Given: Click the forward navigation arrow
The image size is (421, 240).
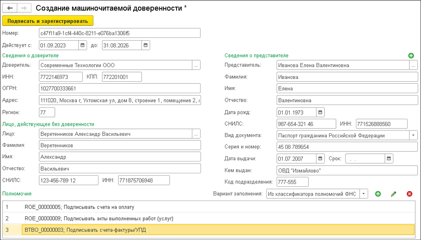Looking at the screenshot, I should (x=23, y=8).
